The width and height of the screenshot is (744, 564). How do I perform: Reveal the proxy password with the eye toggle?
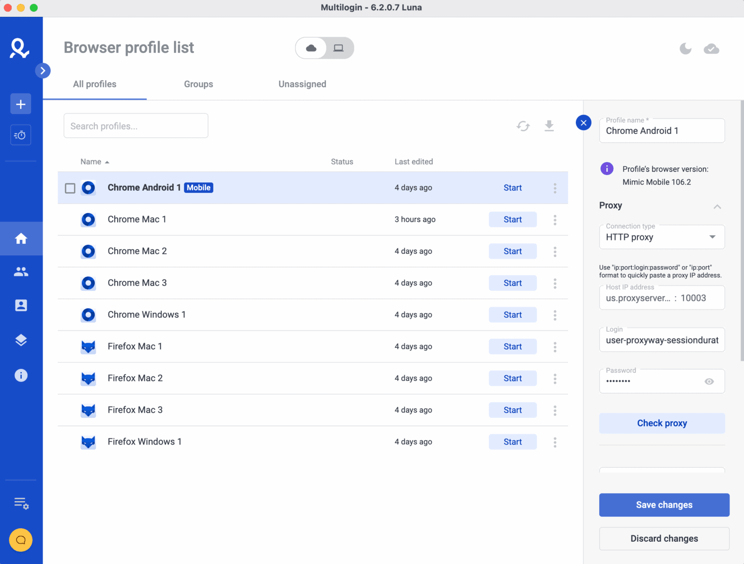point(709,381)
